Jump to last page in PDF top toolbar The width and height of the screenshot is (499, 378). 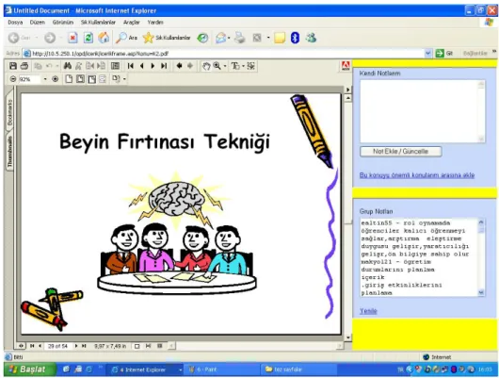(x=164, y=66)
